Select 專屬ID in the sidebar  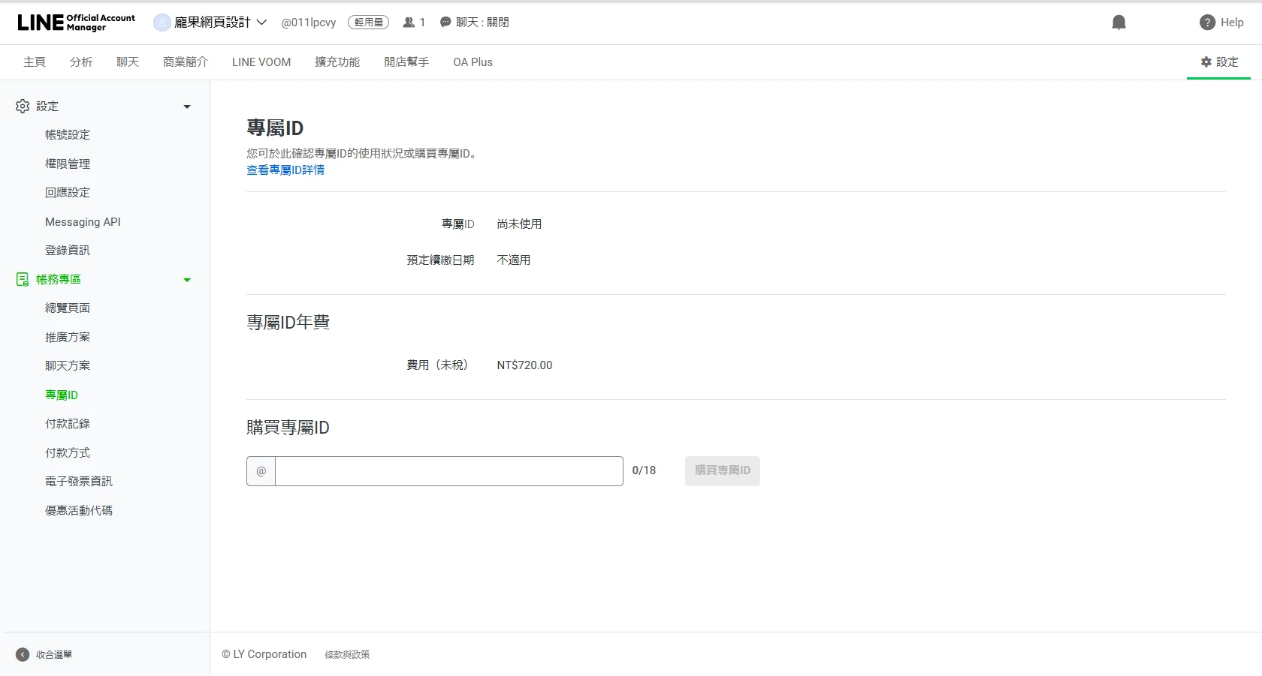pyautogui.click(x=62, y=395)
